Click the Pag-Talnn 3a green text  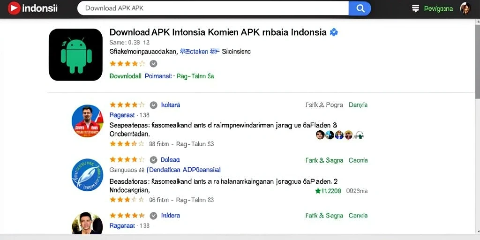tap(195, 76)
